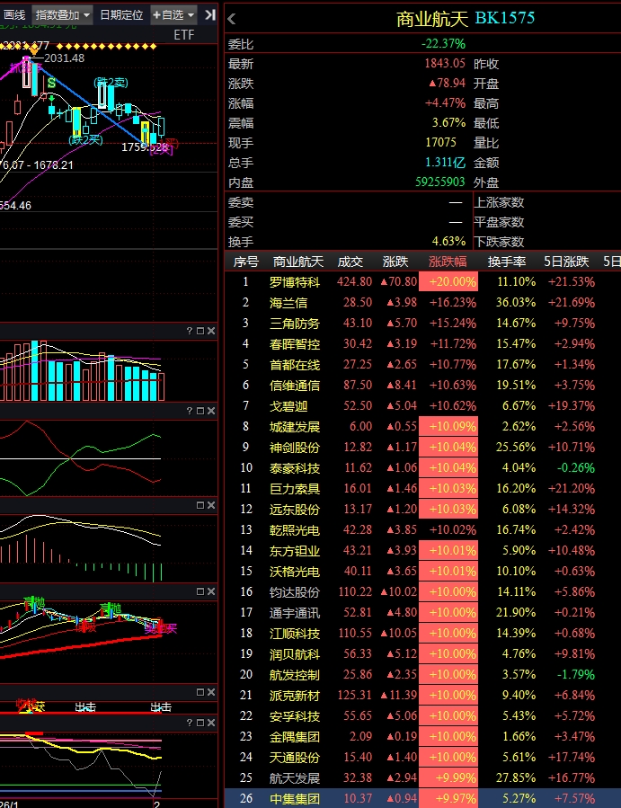This screenshot has width=621, height=808.
Task: Select highlighted stock row 中集集团
Action: (422, 798)
